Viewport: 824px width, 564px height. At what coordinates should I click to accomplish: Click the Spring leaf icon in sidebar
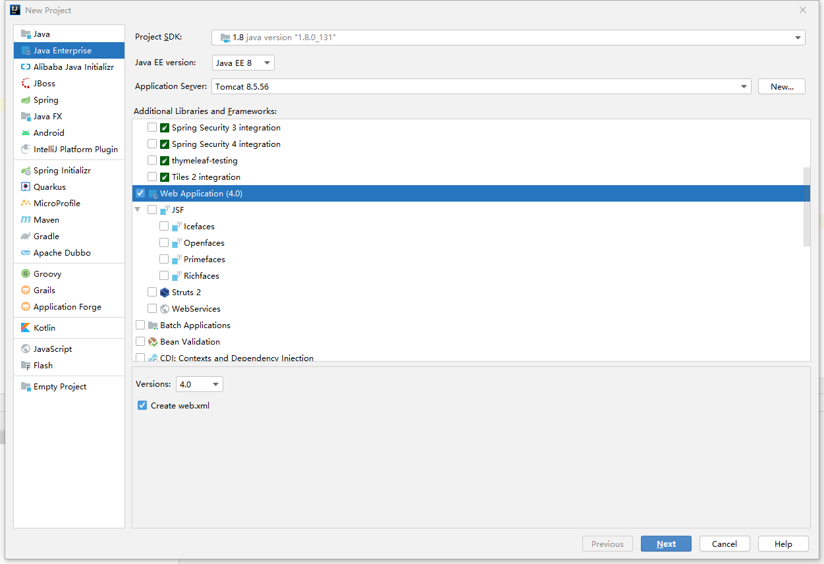pos(26,100)
